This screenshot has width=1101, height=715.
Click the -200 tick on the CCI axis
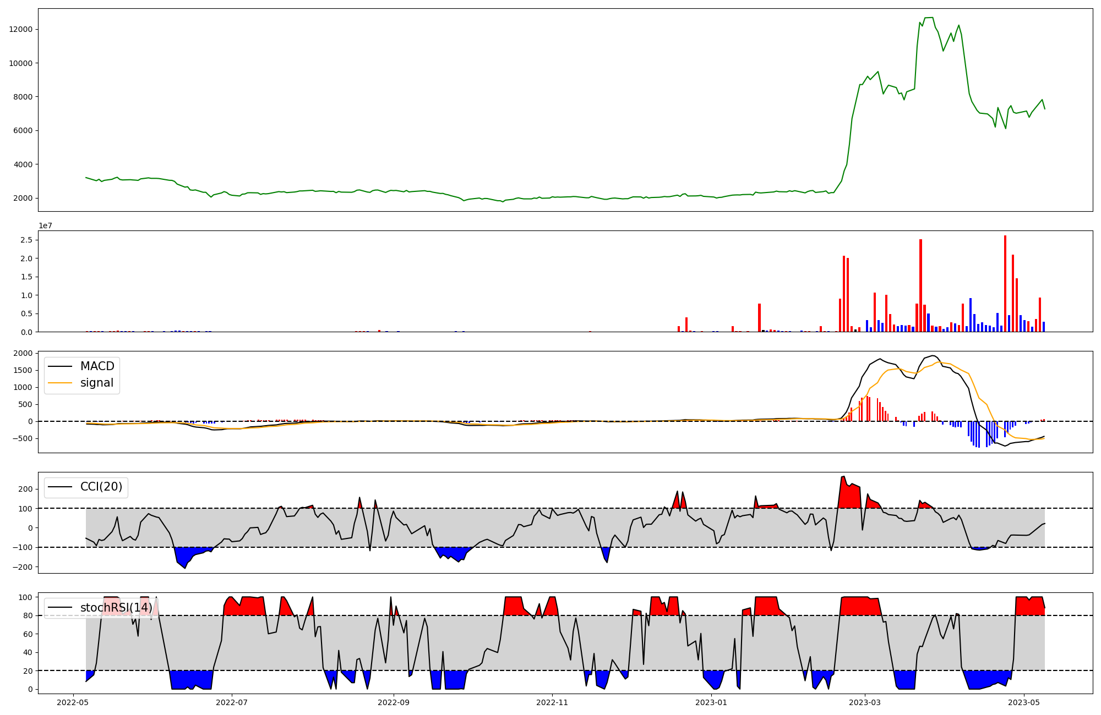(x=21, y=567)
